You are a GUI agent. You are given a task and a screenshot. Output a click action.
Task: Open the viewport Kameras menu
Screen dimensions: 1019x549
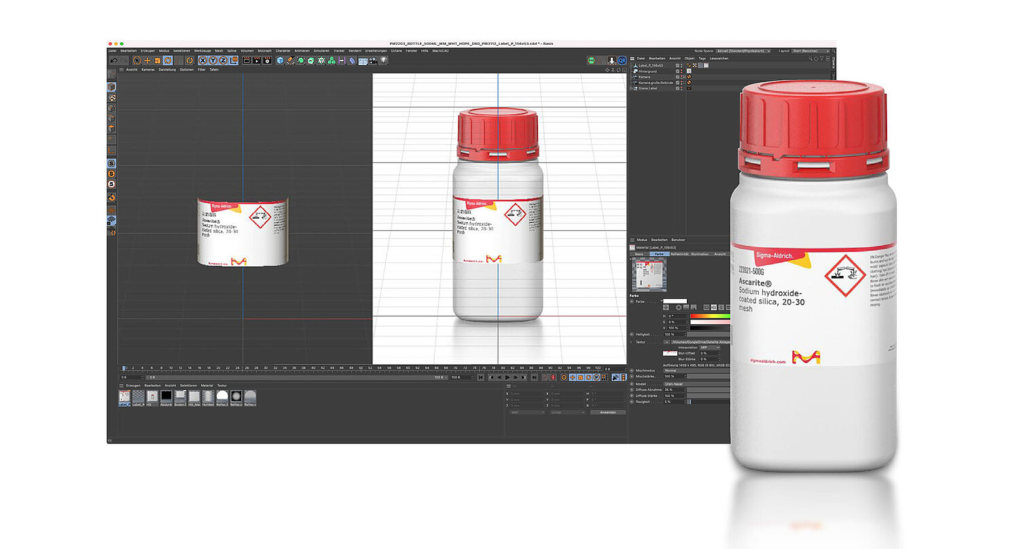coord(148,69)
